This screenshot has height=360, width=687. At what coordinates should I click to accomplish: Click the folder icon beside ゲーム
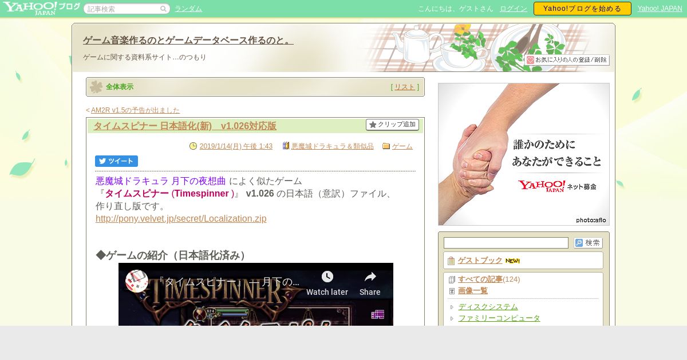(386, 146)
